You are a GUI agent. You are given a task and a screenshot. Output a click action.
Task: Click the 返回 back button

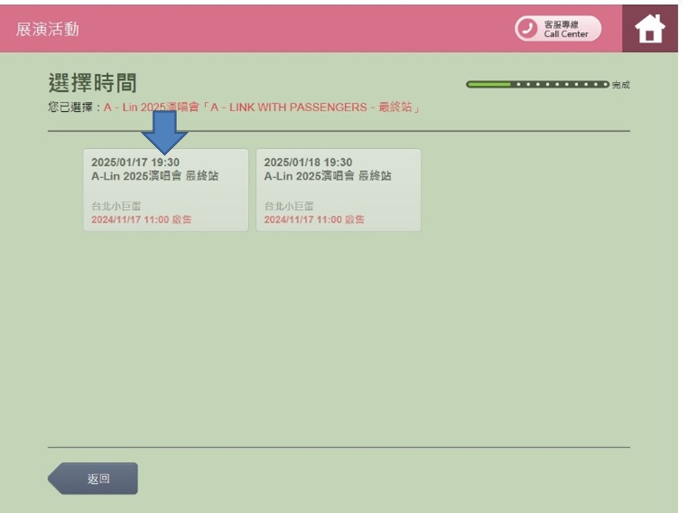(93, 479)
